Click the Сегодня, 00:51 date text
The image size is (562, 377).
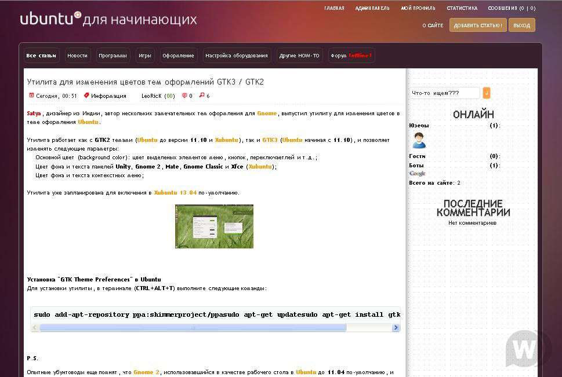pyautogui.click(x=56, y=96)
